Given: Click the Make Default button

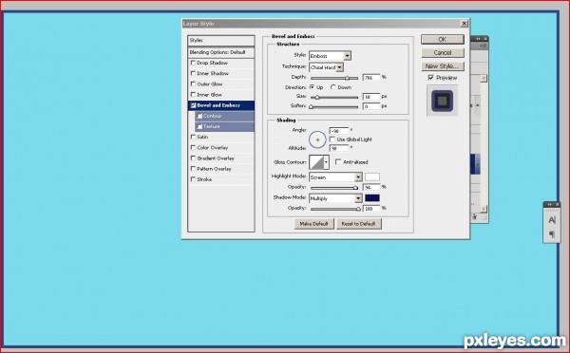Looking at the screenshot, I should [313, 224].
